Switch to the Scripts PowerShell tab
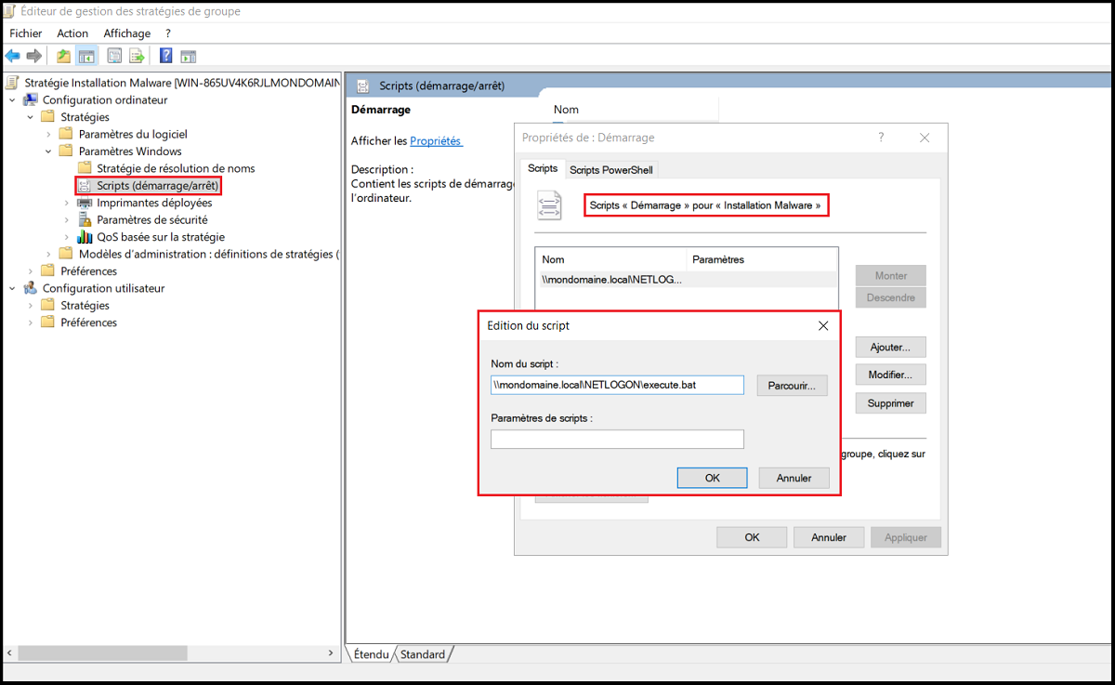The width and height of the screenshot is (1115, 685). 610,170
